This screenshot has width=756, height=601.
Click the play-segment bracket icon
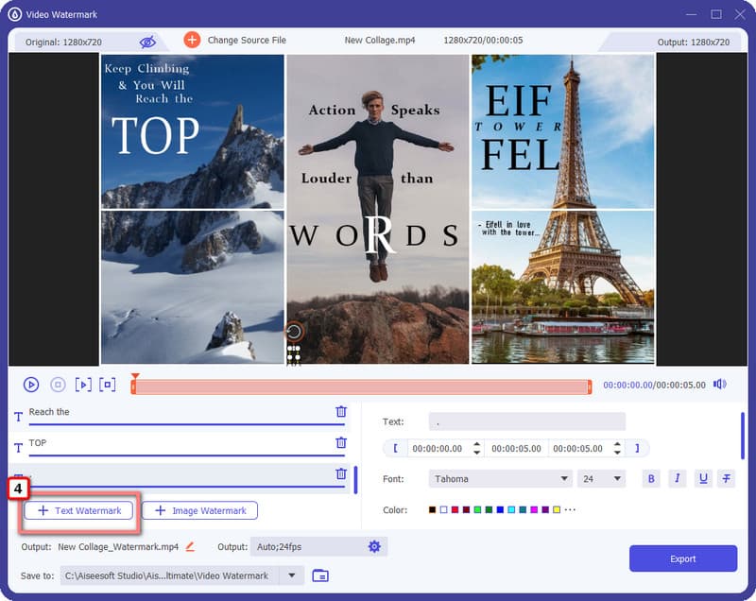tap(83, 385)
